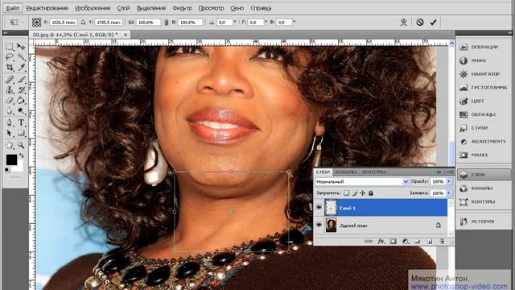Toggle relative positioning triangle
Image resolution: width=515 pixels, height=290 pixels.
[x=83, y=23]
